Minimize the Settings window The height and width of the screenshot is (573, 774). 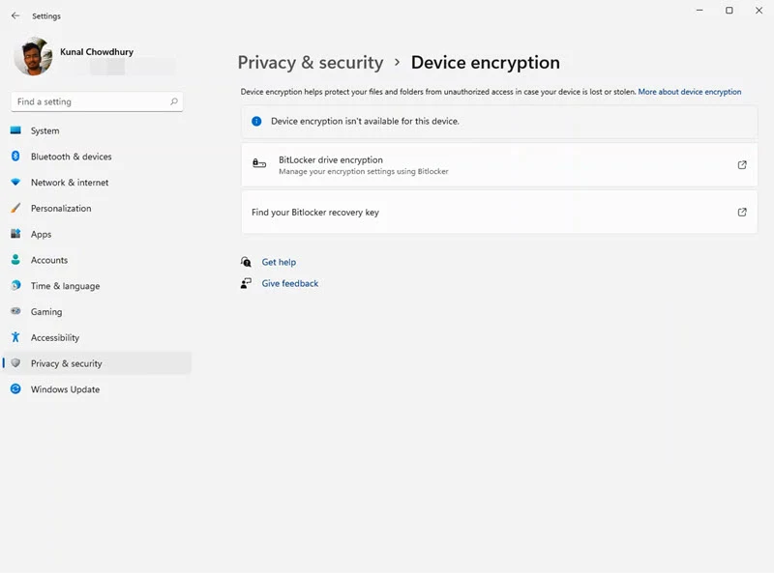pyautogui.click(x=700, y=11)
